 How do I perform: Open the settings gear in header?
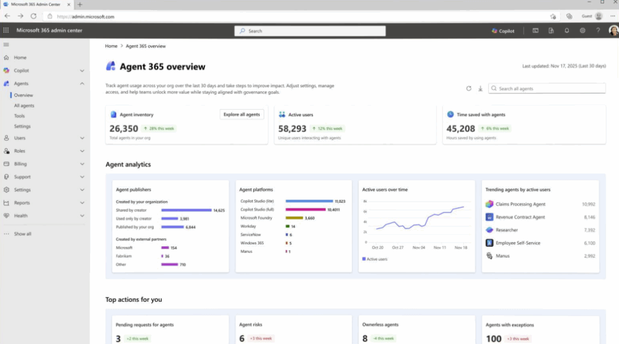coord(583,31)
